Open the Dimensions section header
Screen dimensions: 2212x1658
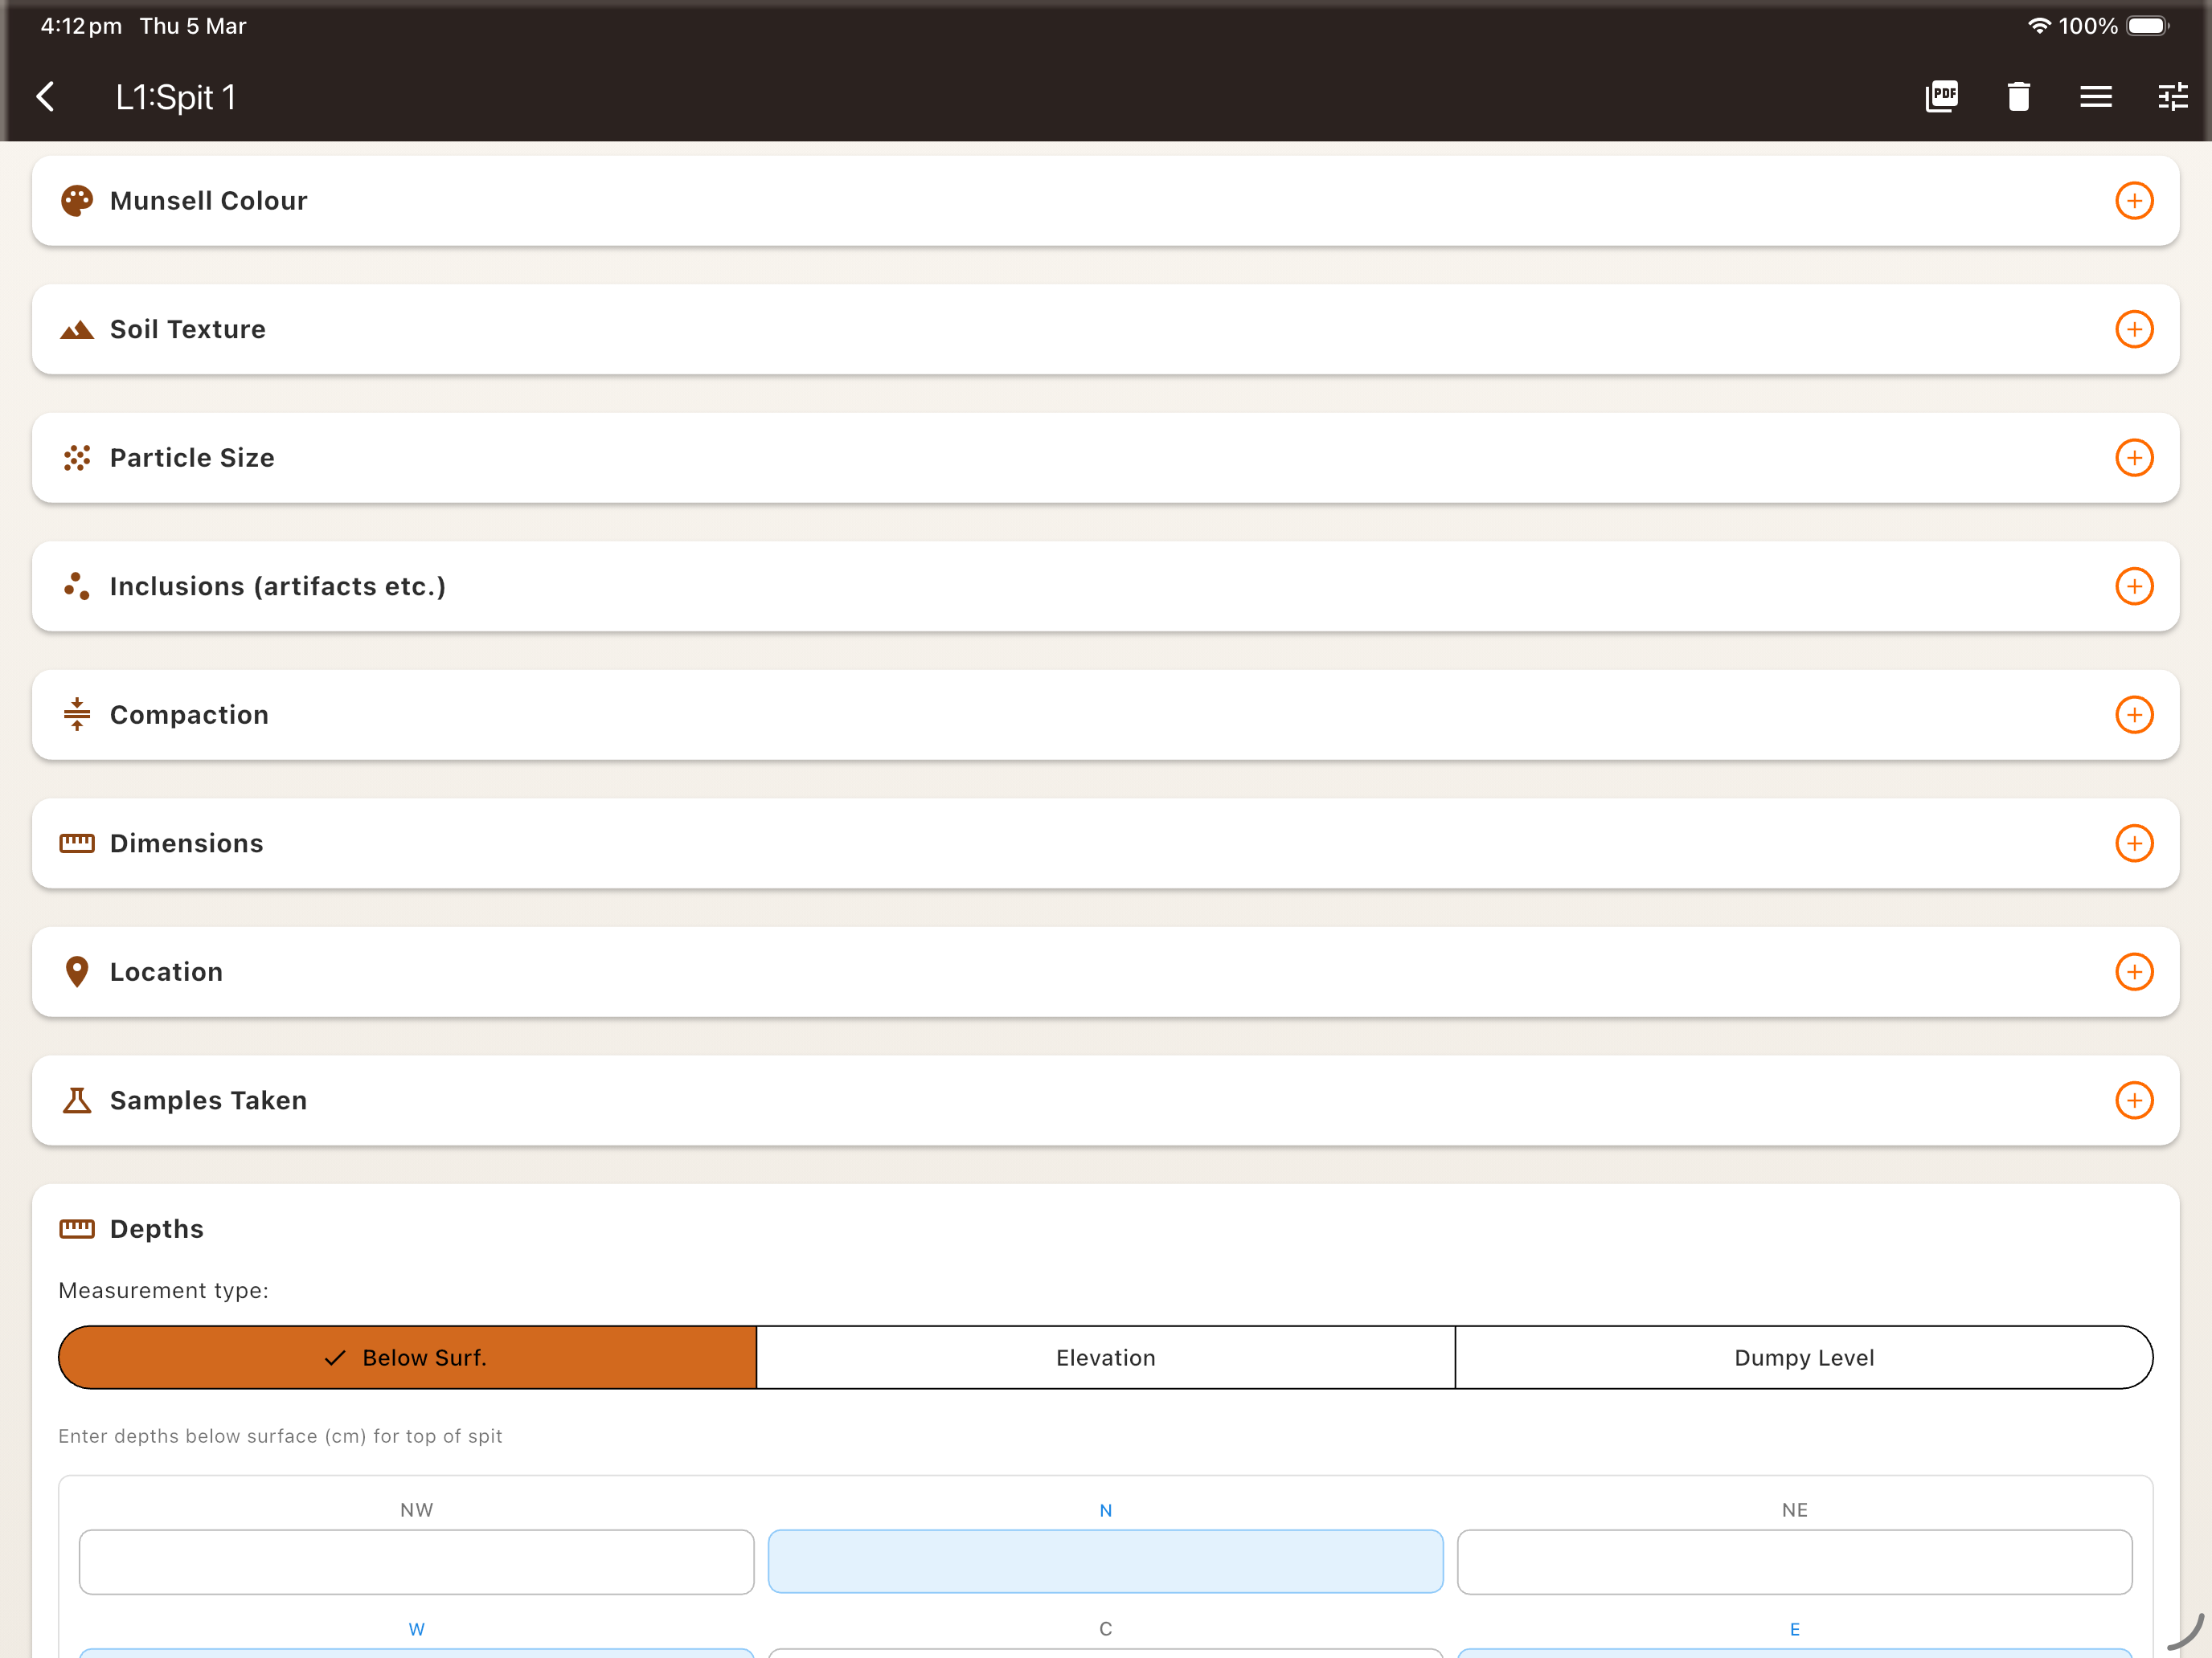(187, 843)
